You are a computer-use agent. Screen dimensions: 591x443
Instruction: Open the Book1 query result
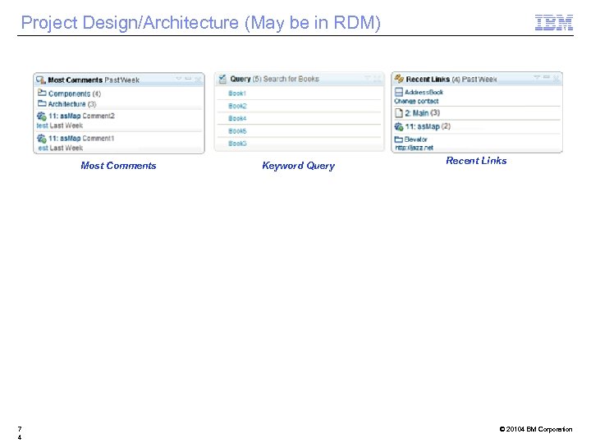(x=237, y=94)
